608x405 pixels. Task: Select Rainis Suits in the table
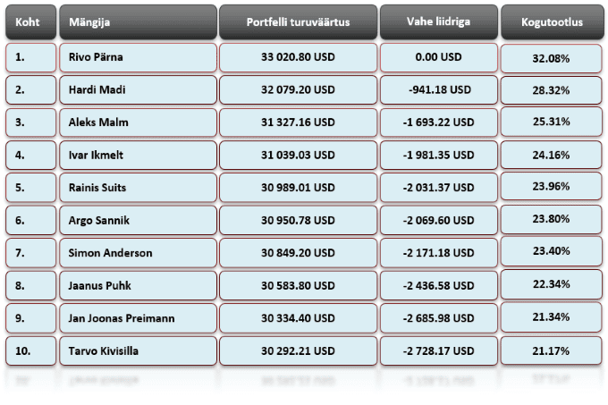click(97, 187)
